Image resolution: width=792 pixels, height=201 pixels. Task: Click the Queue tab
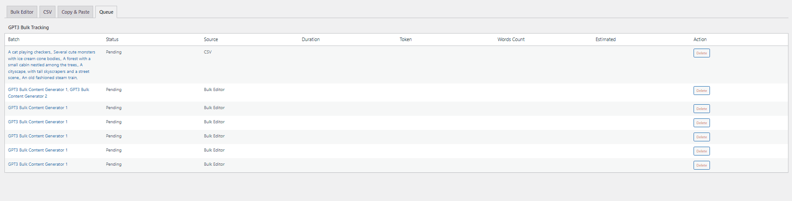(106, 12)
